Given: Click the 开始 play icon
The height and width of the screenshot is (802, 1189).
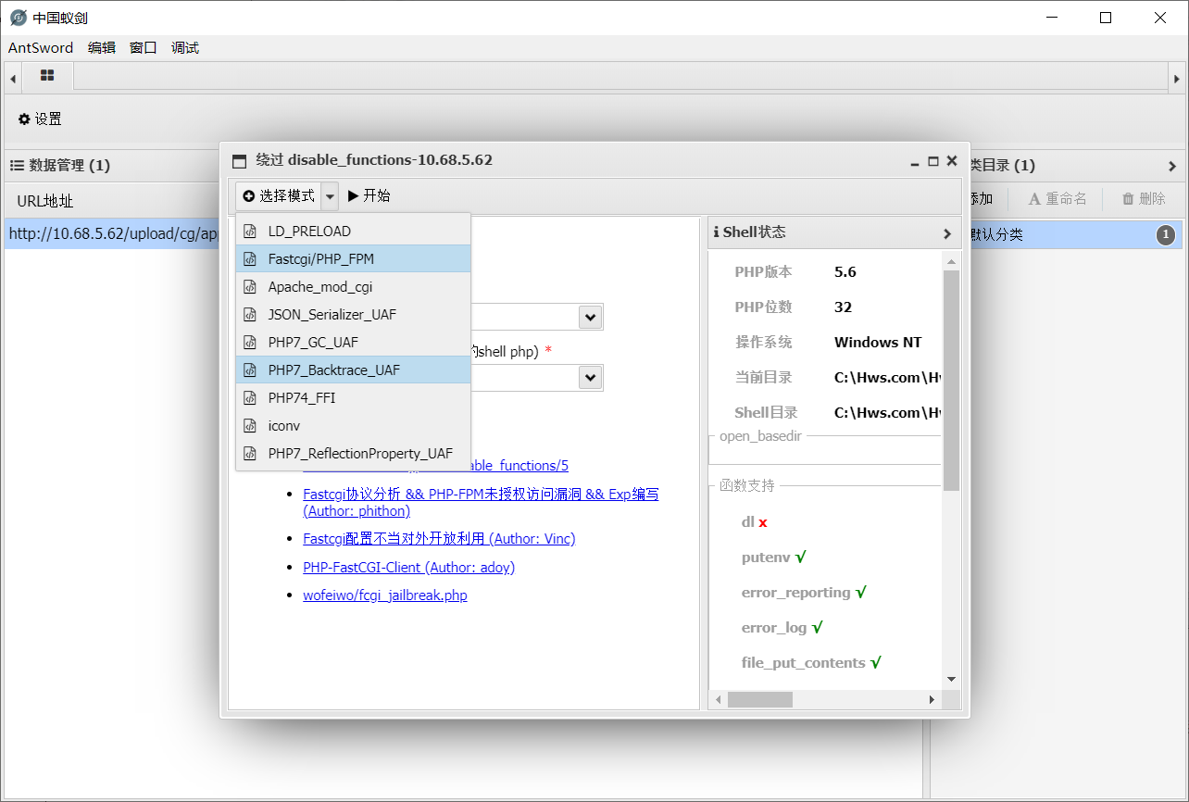Looking at the screenshot, I should 354,196.
